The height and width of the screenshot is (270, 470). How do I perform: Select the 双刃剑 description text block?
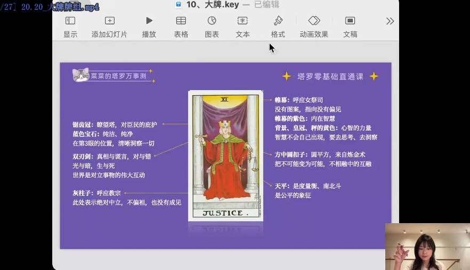point(112,166)
